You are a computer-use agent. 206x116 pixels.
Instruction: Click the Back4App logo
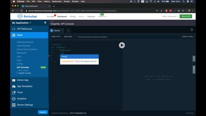point(27,16)
